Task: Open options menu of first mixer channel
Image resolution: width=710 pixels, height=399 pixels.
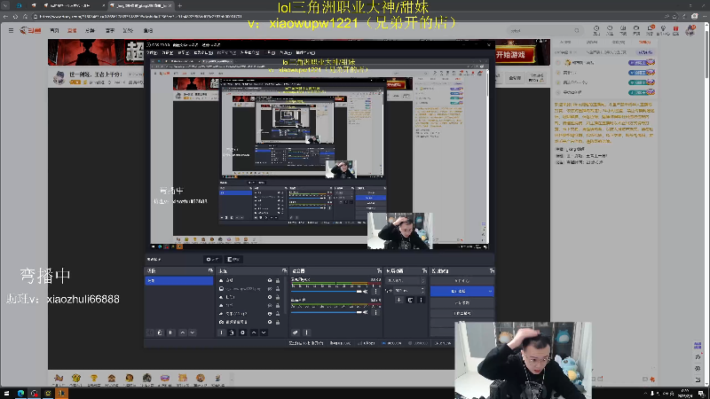Action: coord(375,292)
